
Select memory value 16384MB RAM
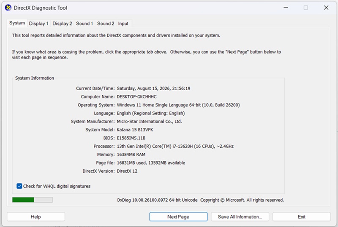tap(131, 155)
